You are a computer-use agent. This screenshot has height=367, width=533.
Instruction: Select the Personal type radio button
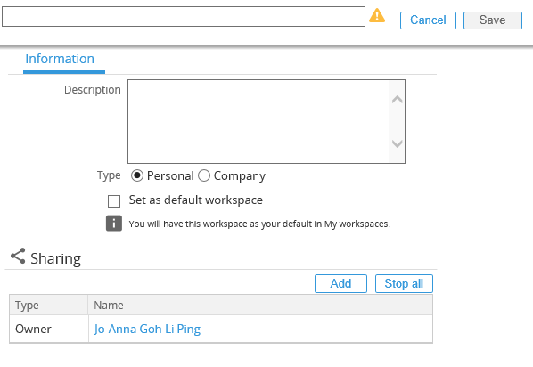click(x=137, y=175)
